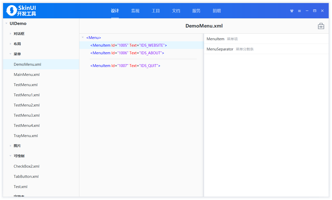Maximize the SkinUI window

point(315,11)
